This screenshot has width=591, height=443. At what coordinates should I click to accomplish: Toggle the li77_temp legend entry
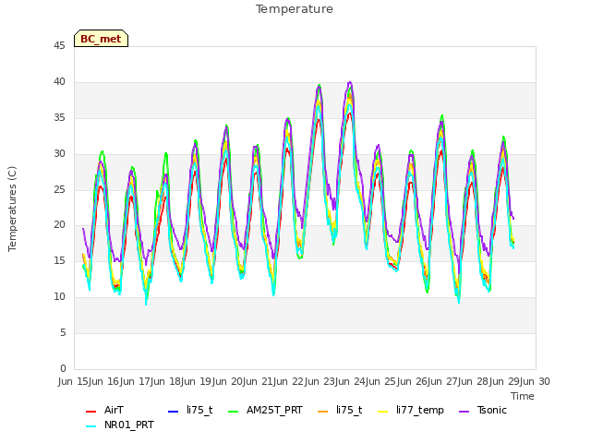coord(420,410)
